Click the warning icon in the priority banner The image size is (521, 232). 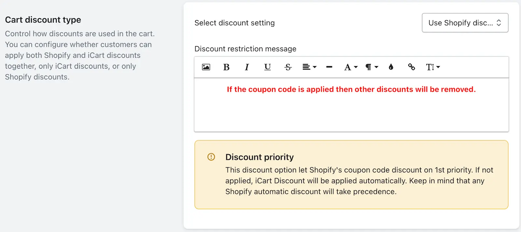pyautogui.click(x=211, y=157)
